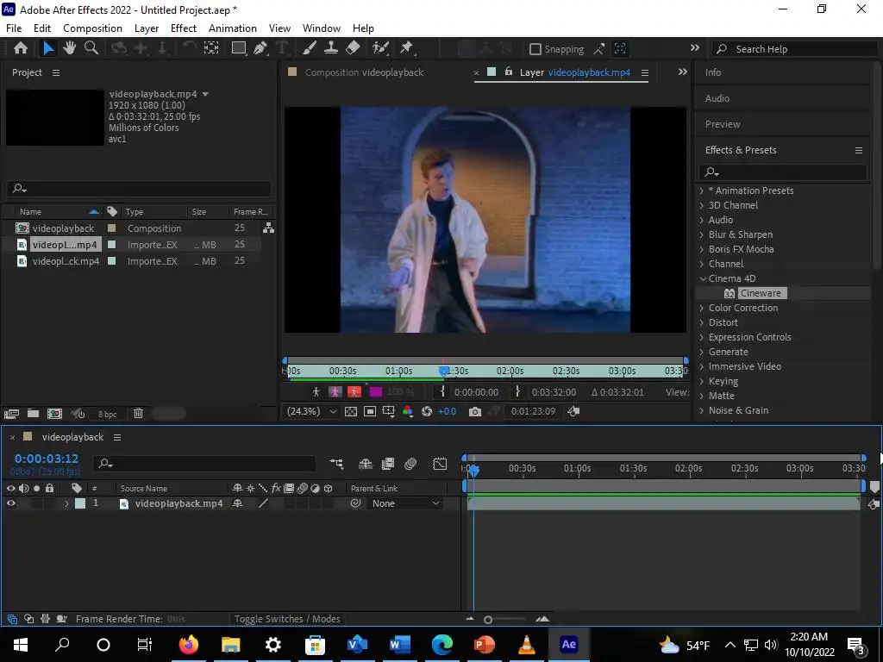Open Project panel menu icon
Image resolution: width=883 pixels, height=662 pixels.
pyautogui.click(x=56, y=72)
